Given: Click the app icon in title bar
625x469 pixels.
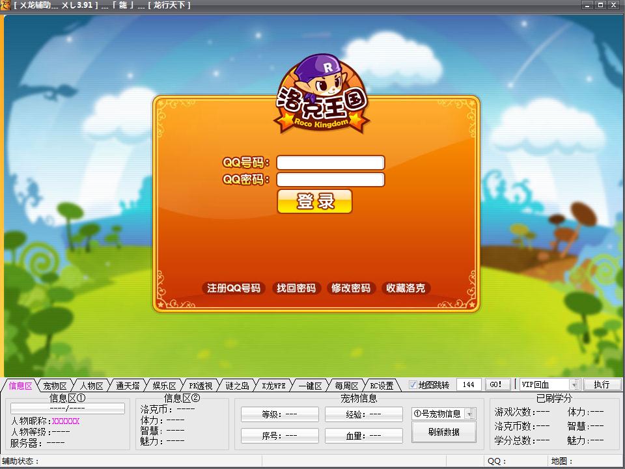Looking at the screenshot, I should click(x=5, y=5).
